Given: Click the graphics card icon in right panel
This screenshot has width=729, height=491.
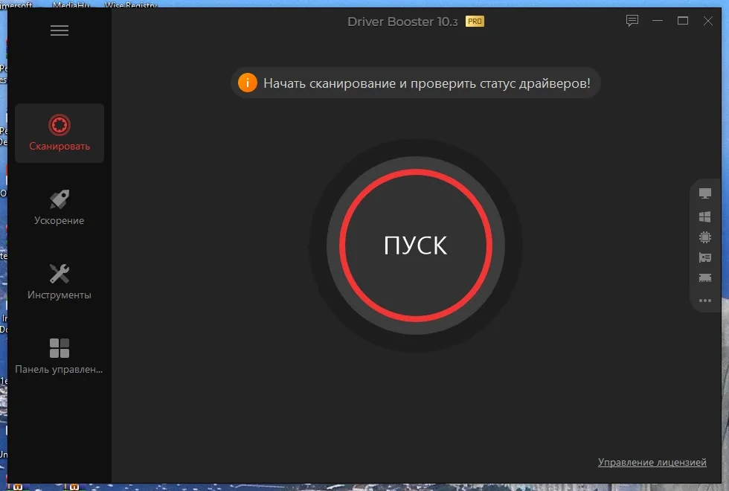Looking at the screenshot, I should point(705,257).
